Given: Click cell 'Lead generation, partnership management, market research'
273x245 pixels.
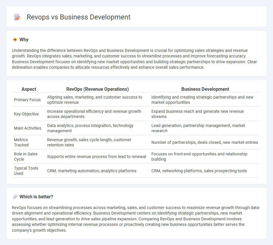Looking at the screenshot, I should pyautogui.click(x=205, y=128).
